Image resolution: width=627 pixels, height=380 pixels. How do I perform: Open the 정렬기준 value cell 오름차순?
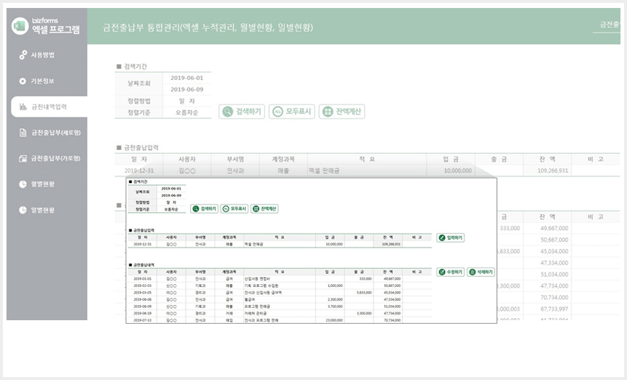[187, 112]
